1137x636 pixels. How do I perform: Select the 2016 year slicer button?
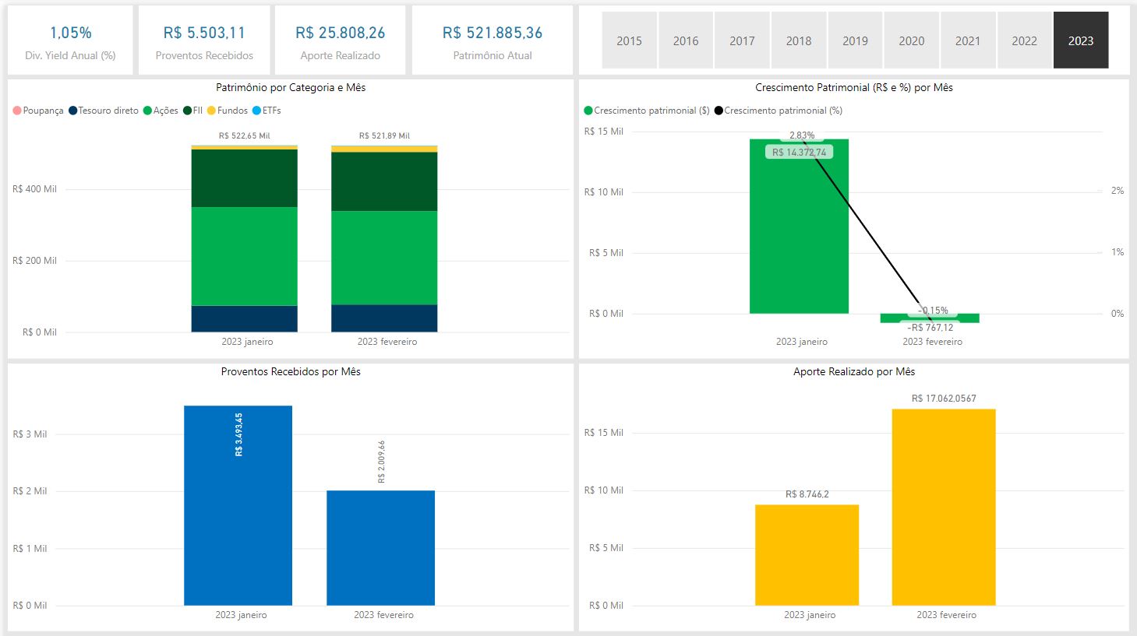click(686, 40)
